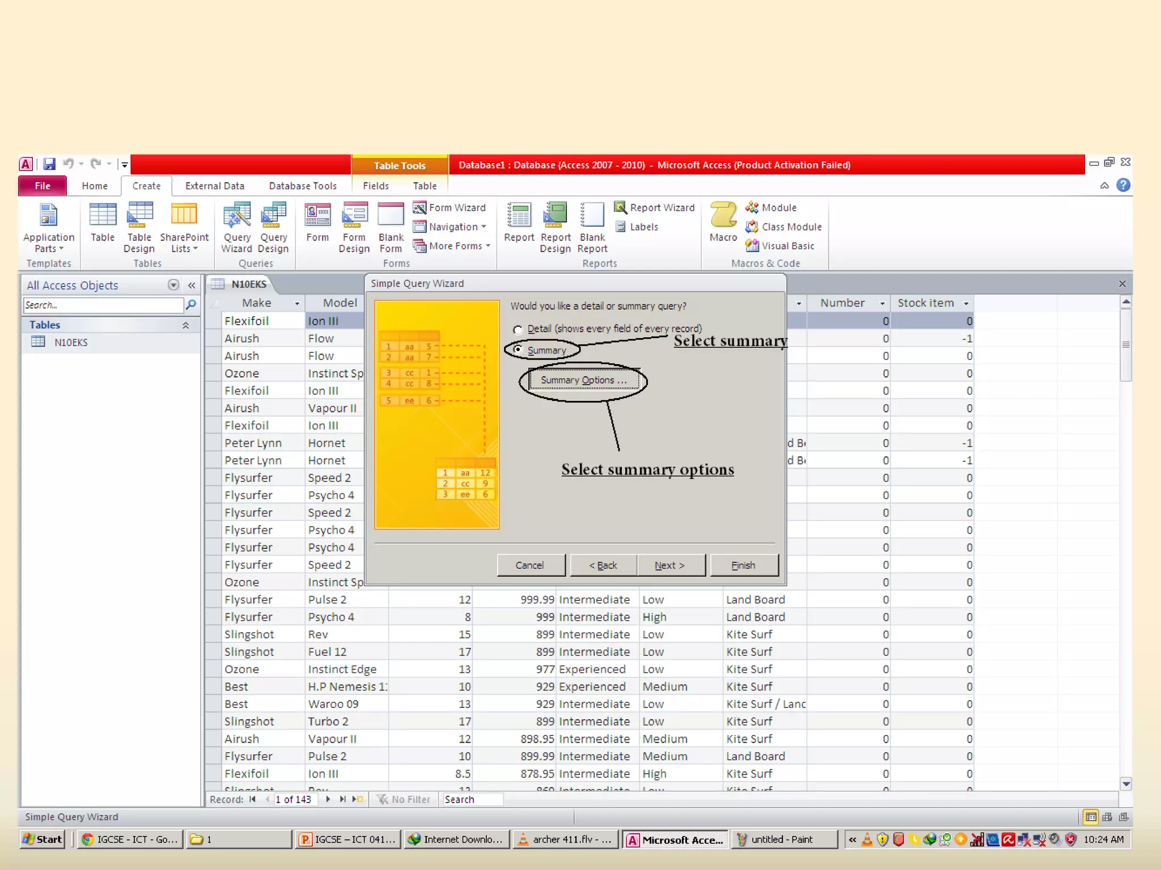Switch to the External Data tab
This screenshot has height=870, width=1161.
(214, 186)
